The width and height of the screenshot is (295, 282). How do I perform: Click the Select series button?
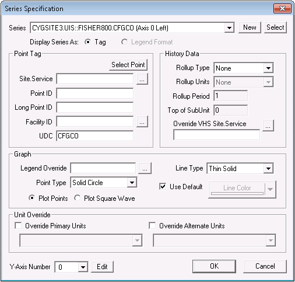point(275,27)
